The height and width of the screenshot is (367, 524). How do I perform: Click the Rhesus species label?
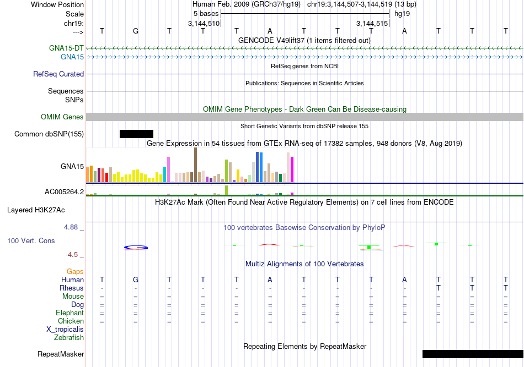click(x=72, y=288)
